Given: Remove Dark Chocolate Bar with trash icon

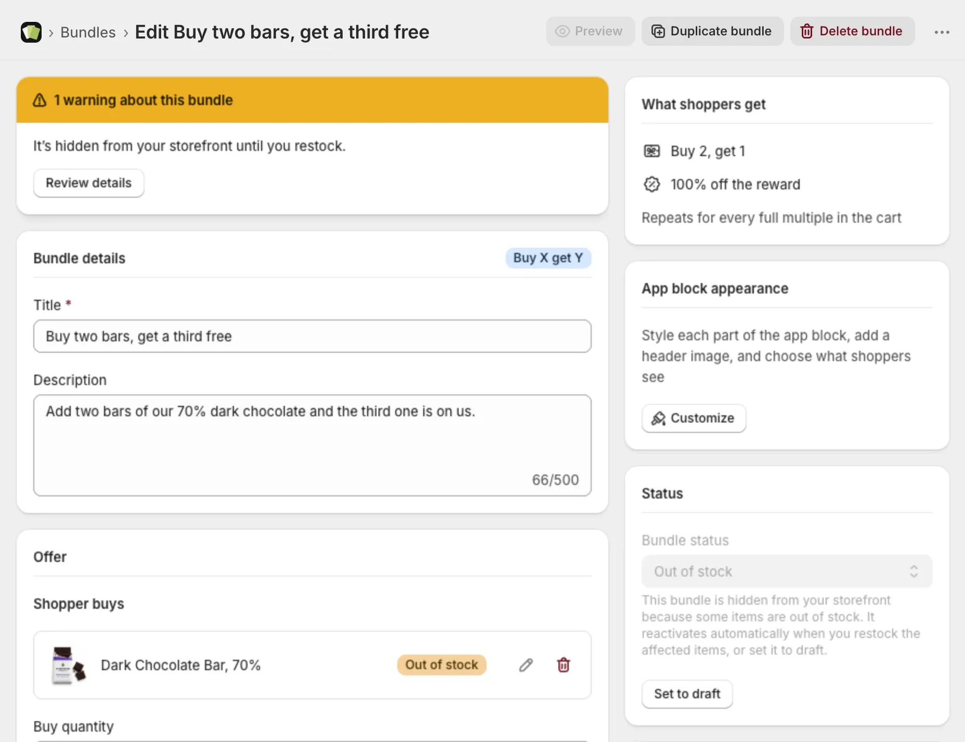Looking at the screenshot, I should pos(563,665).
